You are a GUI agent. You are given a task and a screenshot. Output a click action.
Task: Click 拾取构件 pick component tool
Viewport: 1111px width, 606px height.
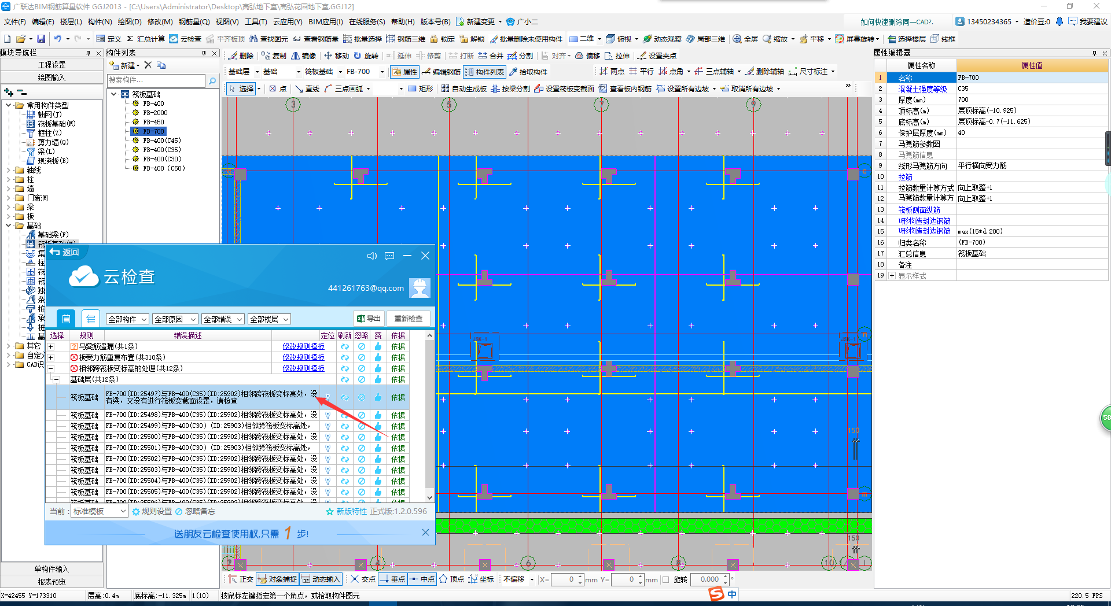pyautogui.click(x=528, y=72)
